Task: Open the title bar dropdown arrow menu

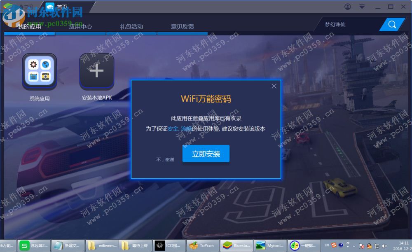Action: 361,7
